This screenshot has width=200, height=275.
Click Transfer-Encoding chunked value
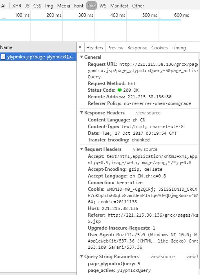click(141, 140)
